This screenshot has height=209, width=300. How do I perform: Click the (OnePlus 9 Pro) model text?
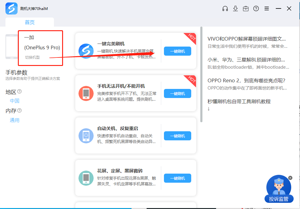pyautogui.click(x=42, y=47)
